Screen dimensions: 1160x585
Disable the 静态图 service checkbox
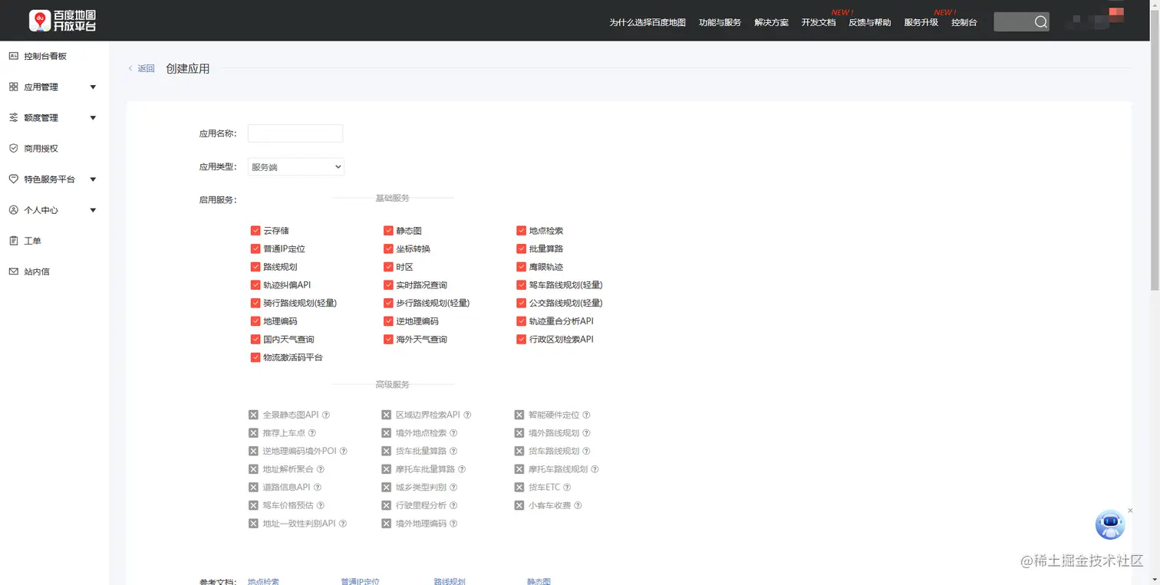[x=388, y=230]
